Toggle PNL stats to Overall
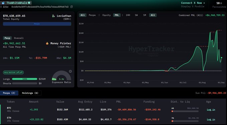Screen dimensions: 227x125 19,38
